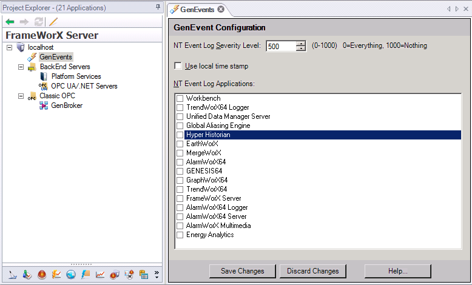Check the Workbench application checkbox
The image size is (472, 285).
tap(180, 98)
